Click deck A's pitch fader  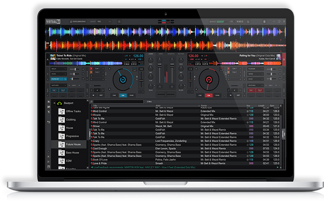tap(141, 80)
